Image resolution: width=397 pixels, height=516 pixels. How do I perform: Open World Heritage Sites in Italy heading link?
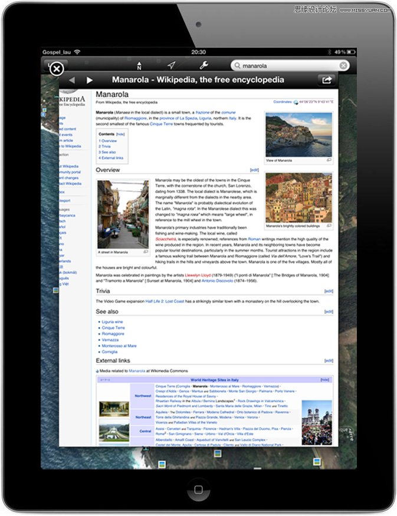tap(215, 380)
